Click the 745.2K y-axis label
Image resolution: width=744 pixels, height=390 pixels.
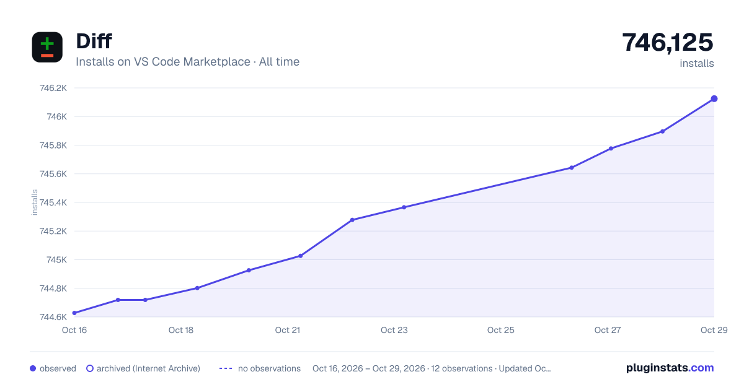tap(53, 231)
